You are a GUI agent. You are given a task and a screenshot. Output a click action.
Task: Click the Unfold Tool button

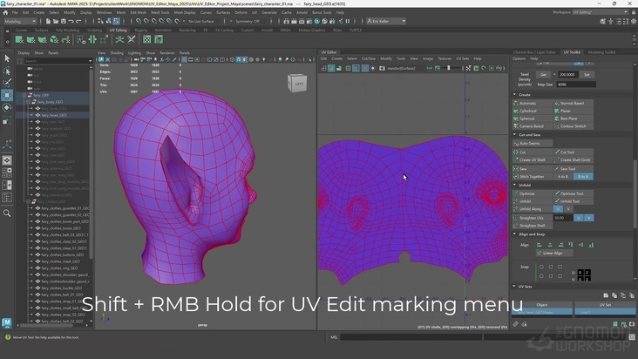click(x=573, y=201)
